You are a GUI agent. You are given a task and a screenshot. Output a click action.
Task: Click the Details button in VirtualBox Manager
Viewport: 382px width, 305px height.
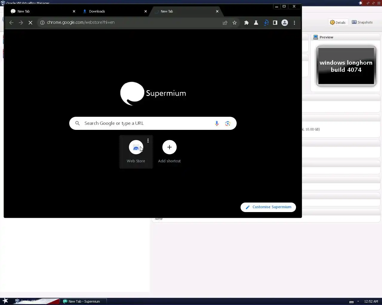338,22
